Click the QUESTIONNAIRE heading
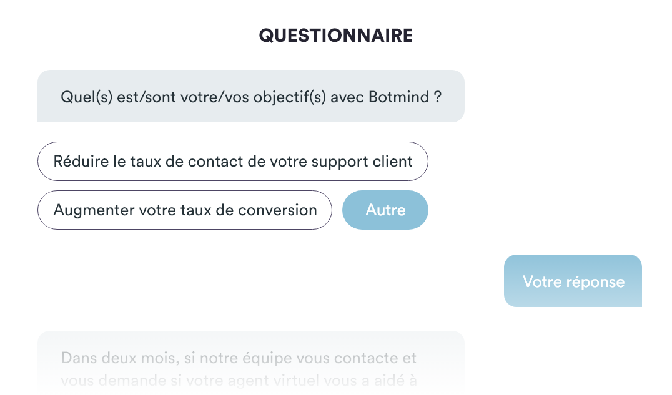The width and height of the screenshot is (672, 395). pos(336,36)
